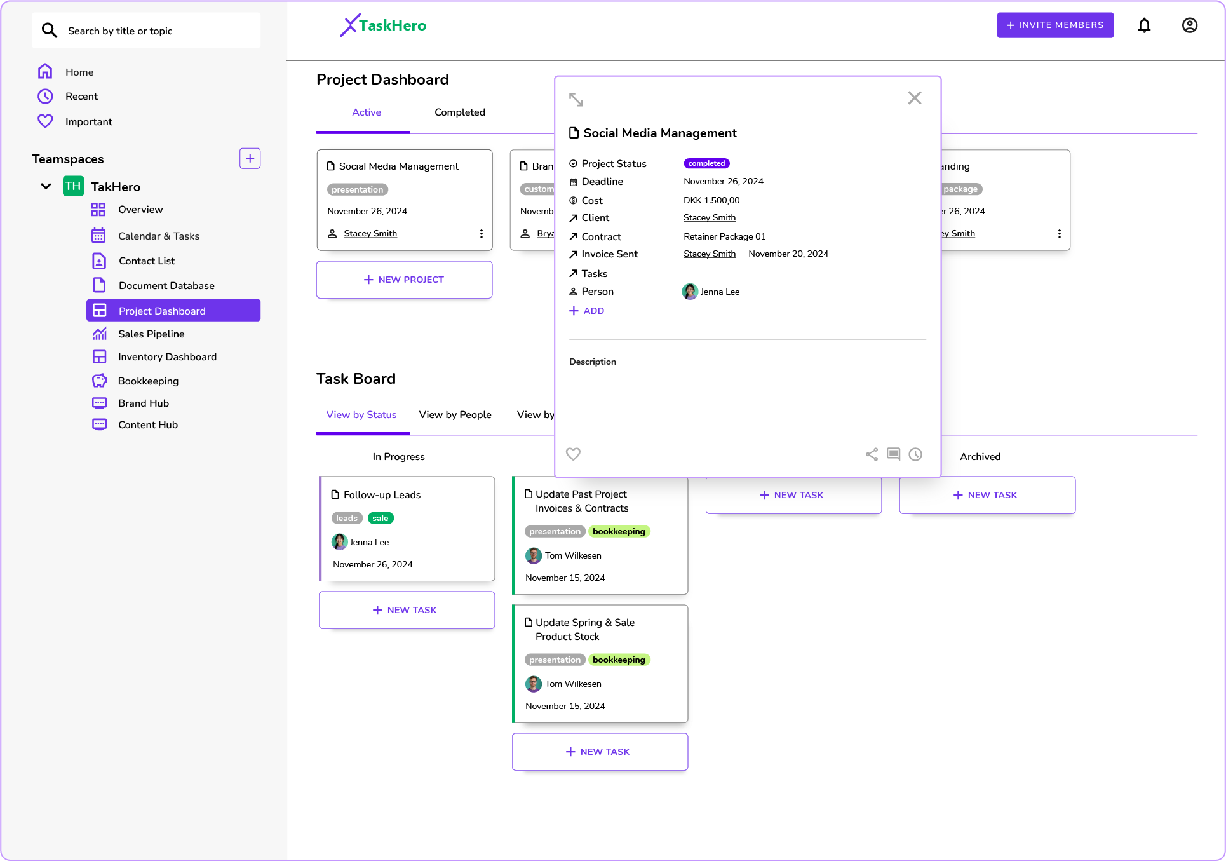Click the Stacey Smith client link in modal
The image size is (1226, 861).
[x=710, y=218]
